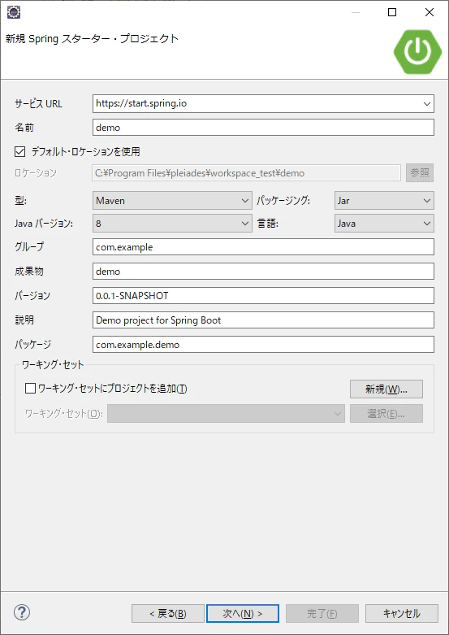449x635 pixels.
Task: Click the Java バージョン: label
Action: 44,223
